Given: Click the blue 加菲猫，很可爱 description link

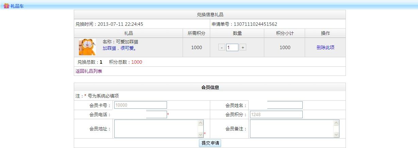Looking at the screenshot, I should click(x=119, y=48).
